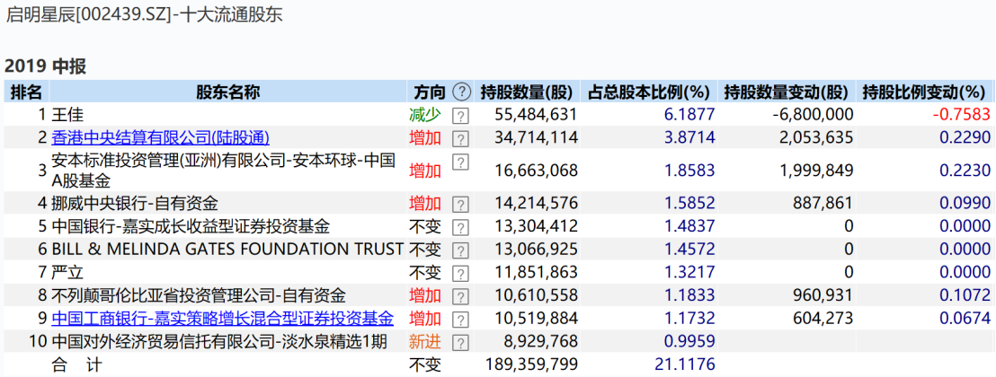Image resolution: width=996 pixels, height=377 pixels.
Task: Sort by 持股数量(股) column header
Action: [527, 92]
